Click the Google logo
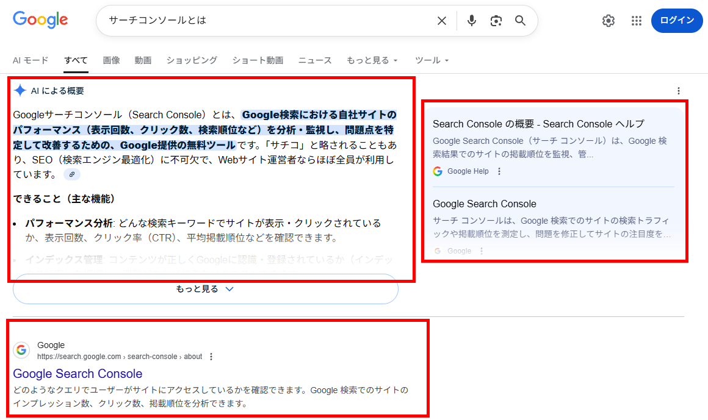Screen dimensions: 708x420 click(40, 20)
